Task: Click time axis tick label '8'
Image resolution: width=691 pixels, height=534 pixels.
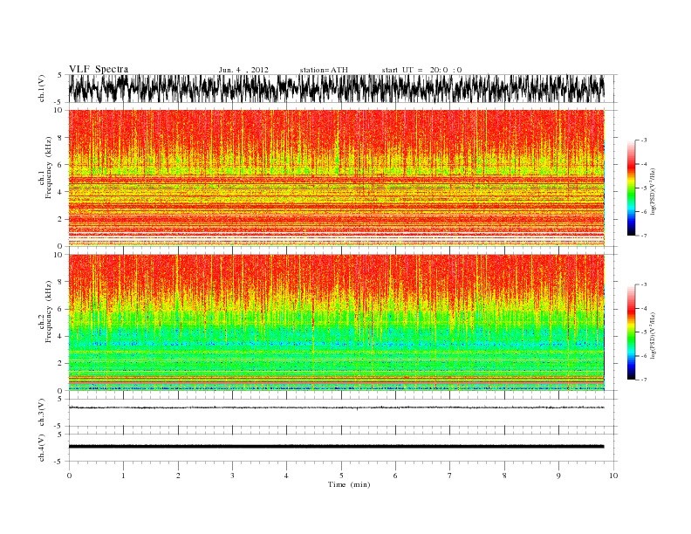Action: tap(504, 476)
